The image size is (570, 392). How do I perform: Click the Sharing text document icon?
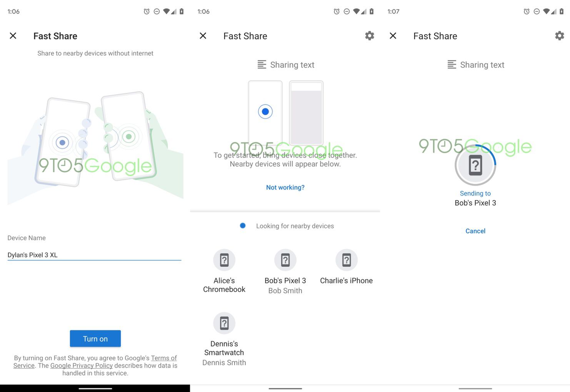(262, 65)
